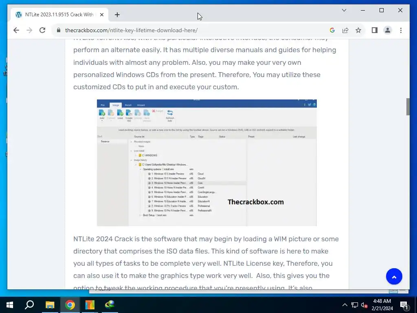This screenshot has width=417, height=313.
Task: Open Windows taskbar search
Action: pyautogui.click(x=29, y=305)
